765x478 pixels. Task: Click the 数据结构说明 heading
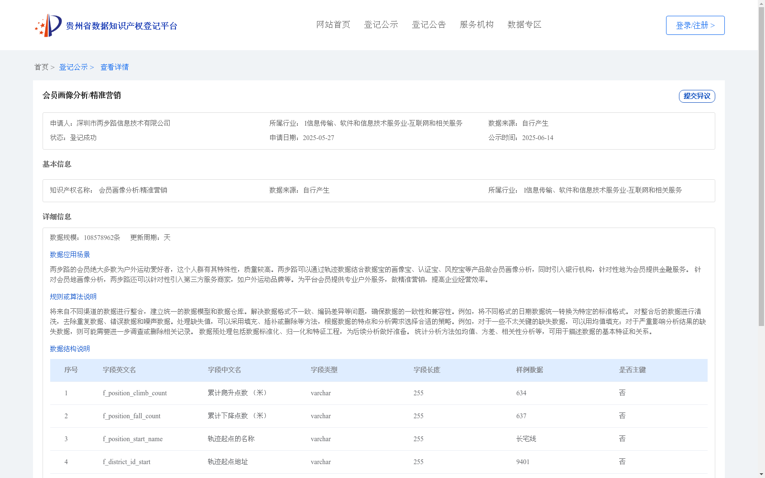[x=70, y=349]
